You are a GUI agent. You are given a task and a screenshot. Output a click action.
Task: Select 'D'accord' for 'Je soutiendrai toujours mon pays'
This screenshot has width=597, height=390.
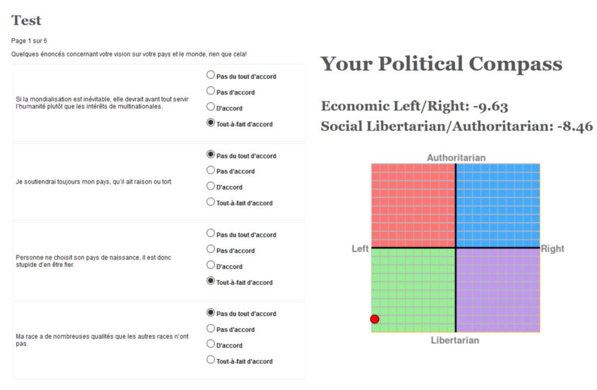click(x=210, y=186)
